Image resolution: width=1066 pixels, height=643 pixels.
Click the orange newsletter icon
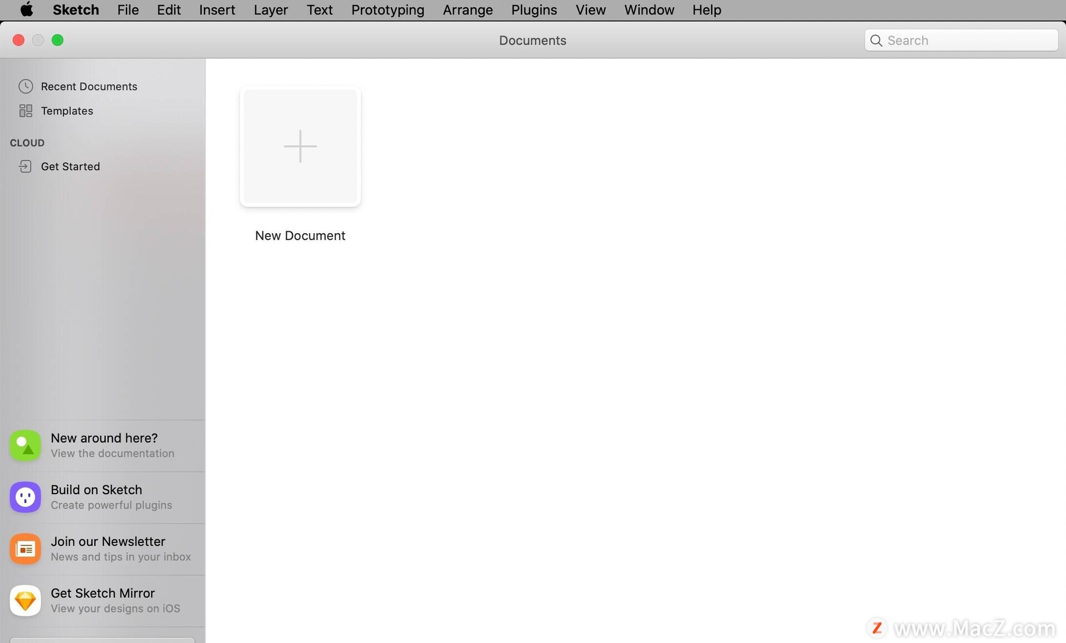click(26, 549)
